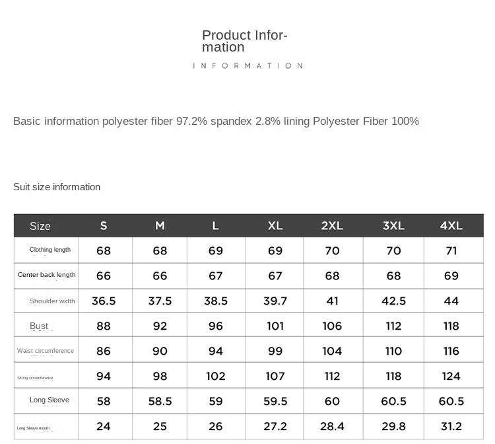
Task: Click the Waist circumference row label
Action: [x=46, y=351]
